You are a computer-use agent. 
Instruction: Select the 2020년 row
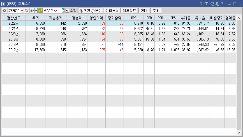pos(119,34)
